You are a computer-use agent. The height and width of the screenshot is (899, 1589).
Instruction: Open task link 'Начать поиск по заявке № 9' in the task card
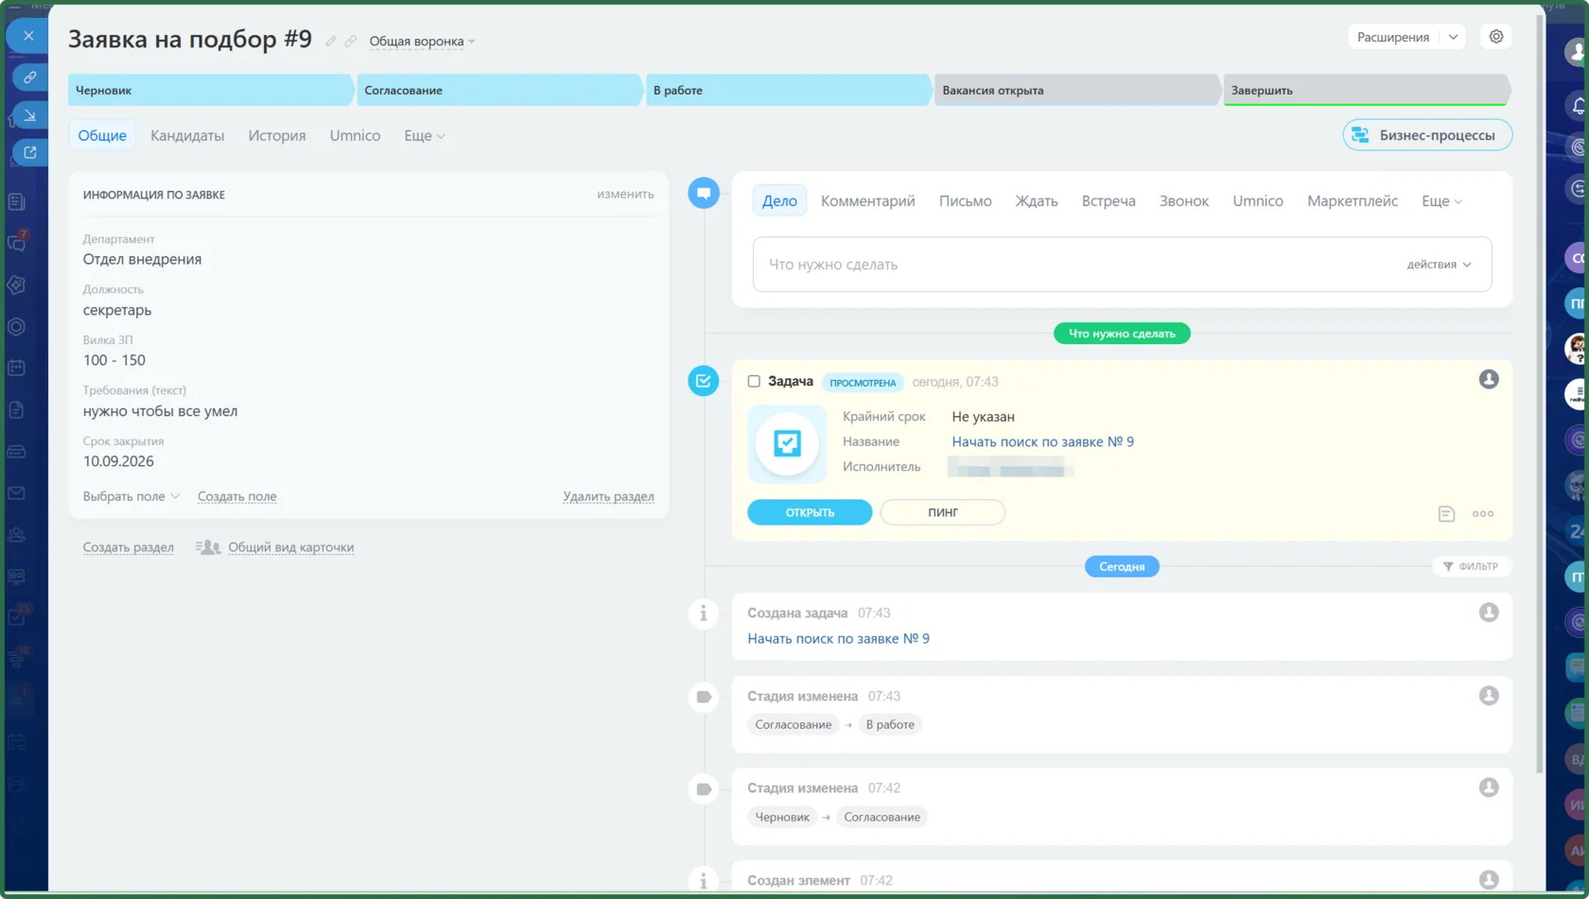tap(1042, 441)
